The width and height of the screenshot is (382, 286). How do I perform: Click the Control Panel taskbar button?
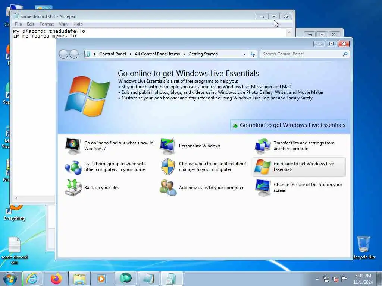pyautogui.click(x=172, y=279)
